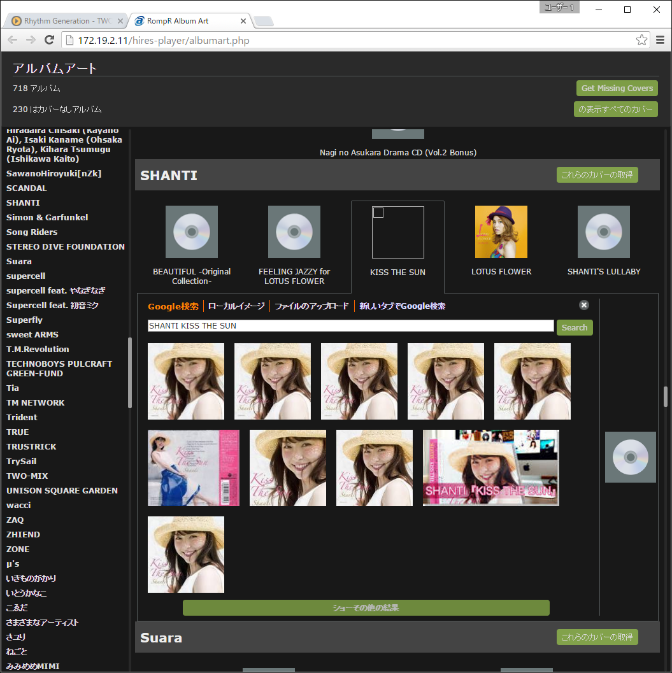The width and height of the screenshot is (672, 673).
Task: Choose the SHANTI 'KISS THE SUN' video thumbnail result
Action: [x=491, y=468]
